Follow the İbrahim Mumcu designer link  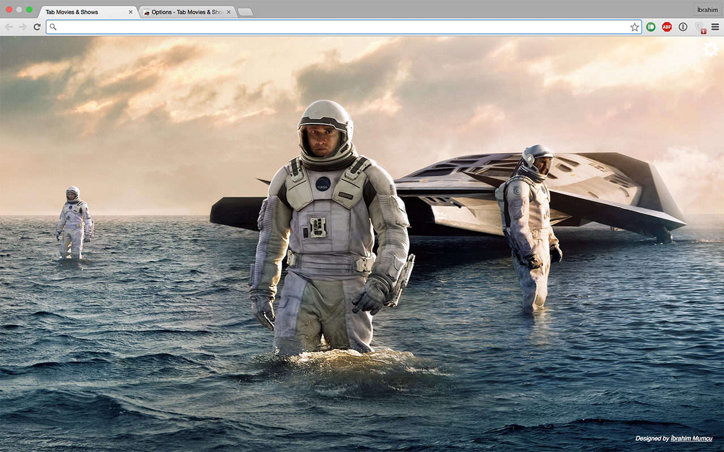(x=691, y=438)
